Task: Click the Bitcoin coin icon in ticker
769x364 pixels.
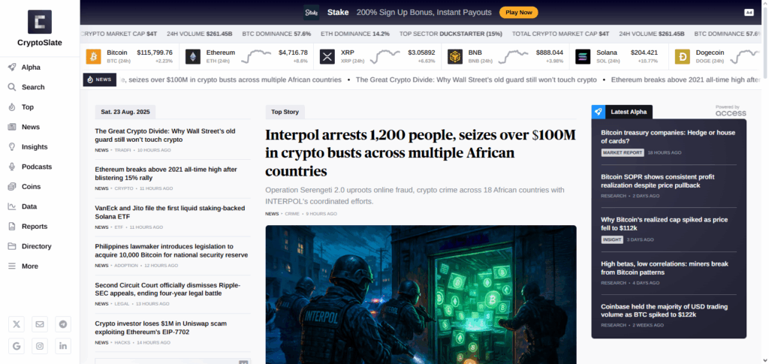Action: coord(93,56)
